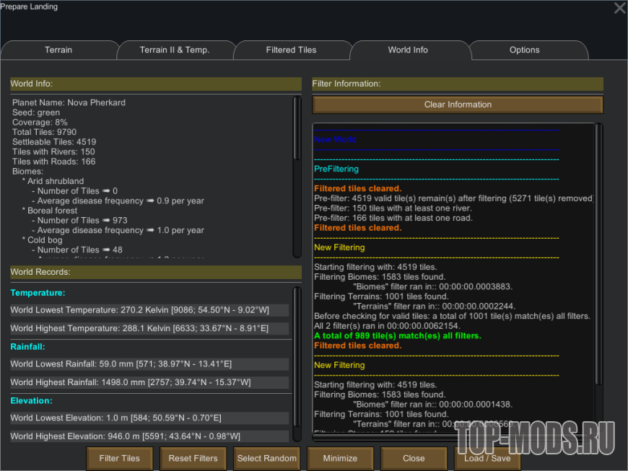Switch to the Terrain tab
The image size is (628, 471).
point(58,50)
